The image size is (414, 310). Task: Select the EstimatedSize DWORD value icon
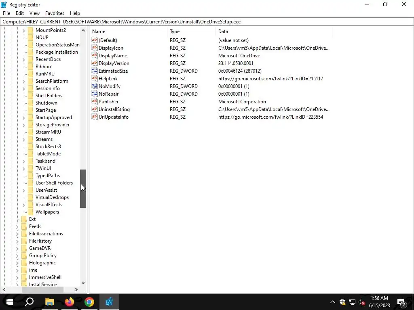(95, 71)
